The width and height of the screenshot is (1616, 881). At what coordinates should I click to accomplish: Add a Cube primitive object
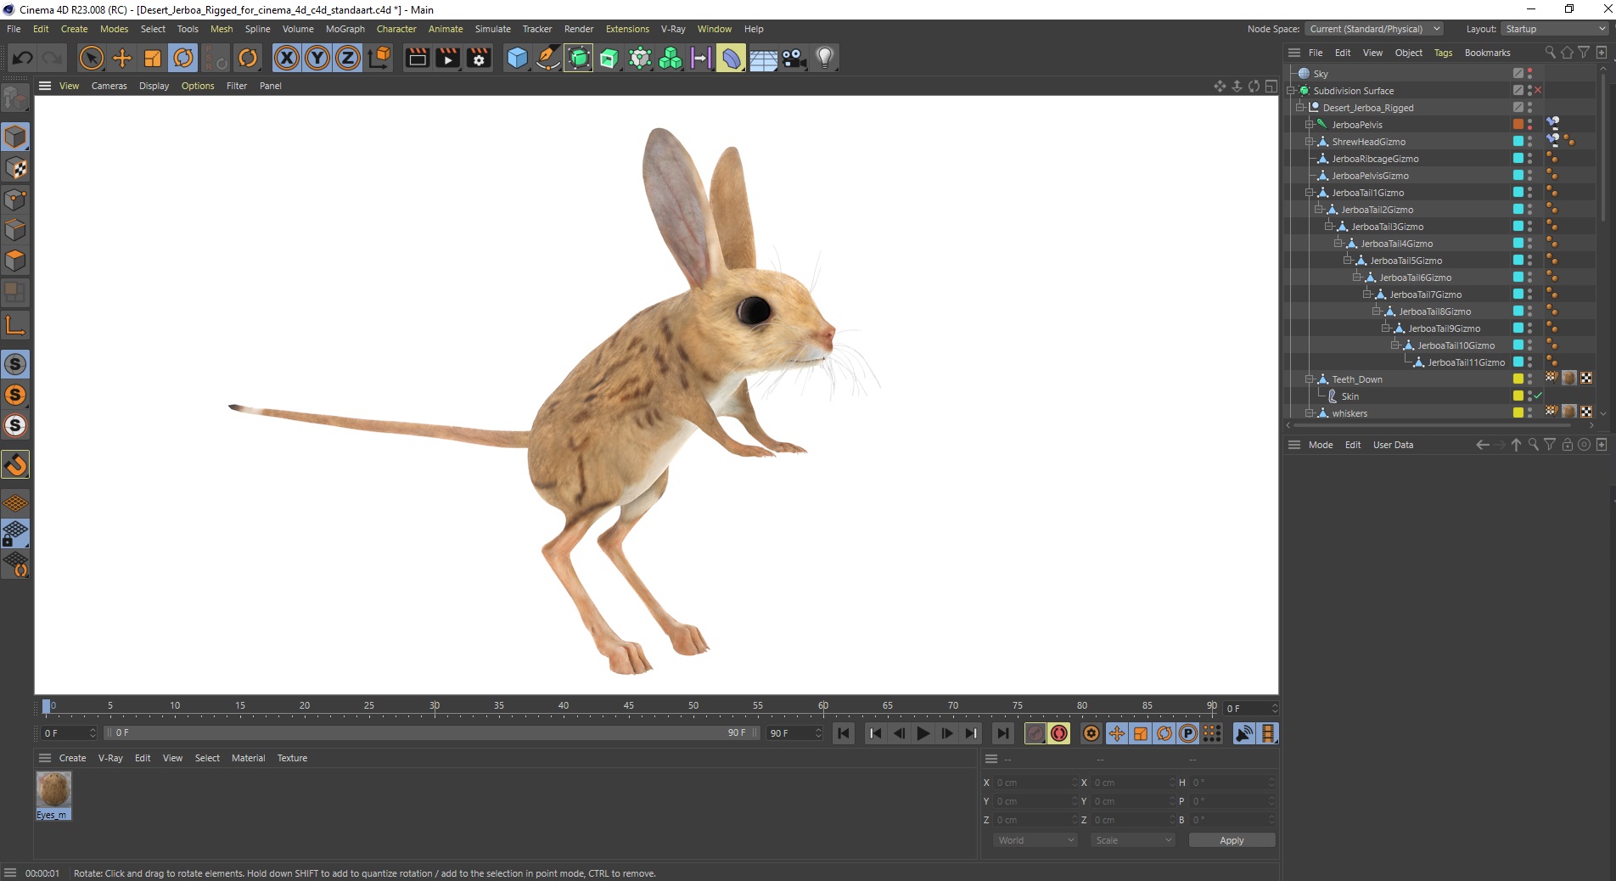pyautogui.click(x=517, y=58)
